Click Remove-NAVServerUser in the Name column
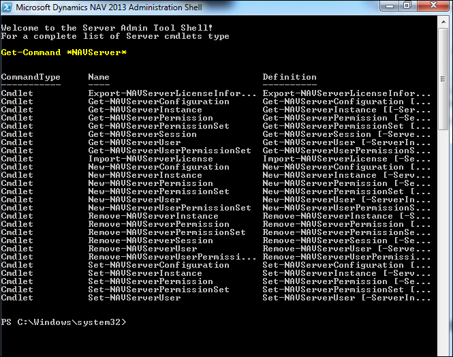The image size is (453, 357). pyautogui.click(x=142, y=249)
